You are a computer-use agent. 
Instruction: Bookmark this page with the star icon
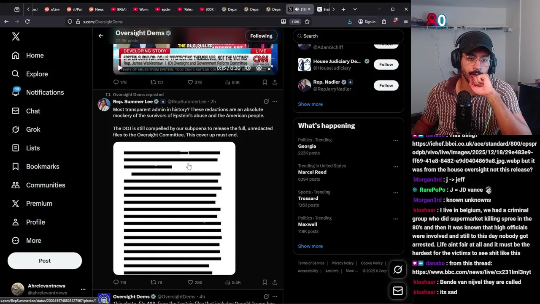click(x=307, y=22)
